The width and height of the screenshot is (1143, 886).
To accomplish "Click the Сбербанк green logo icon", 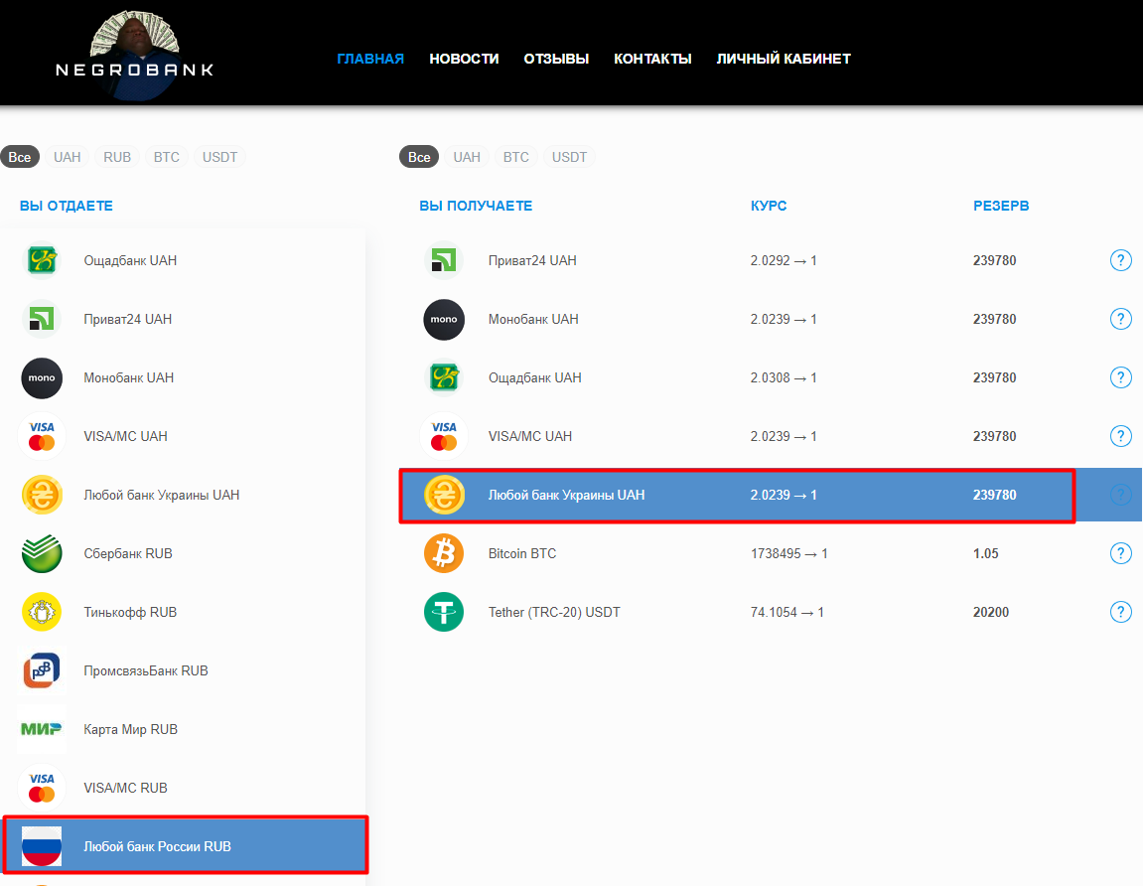I will [42, 553].
